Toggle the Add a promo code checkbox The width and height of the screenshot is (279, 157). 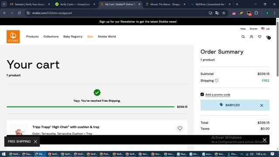pos(202,94)
